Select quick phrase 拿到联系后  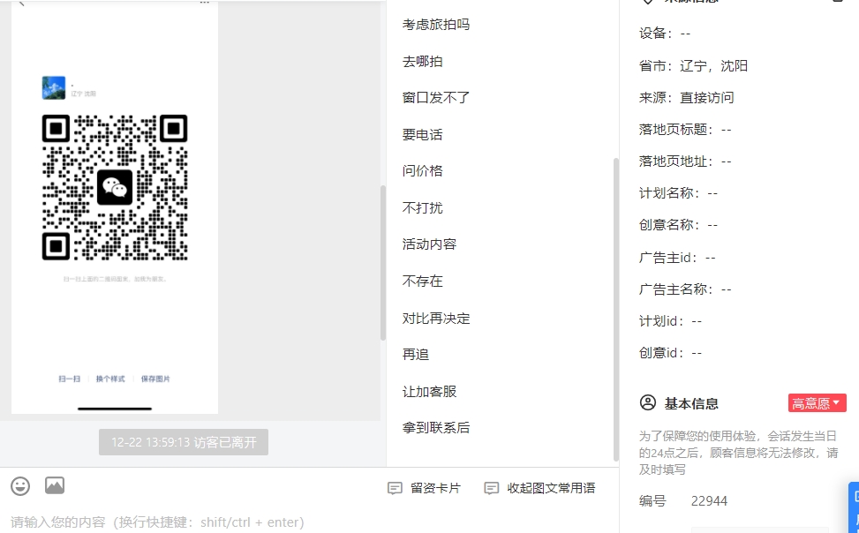pyautogui.click(x=436, y=428)
